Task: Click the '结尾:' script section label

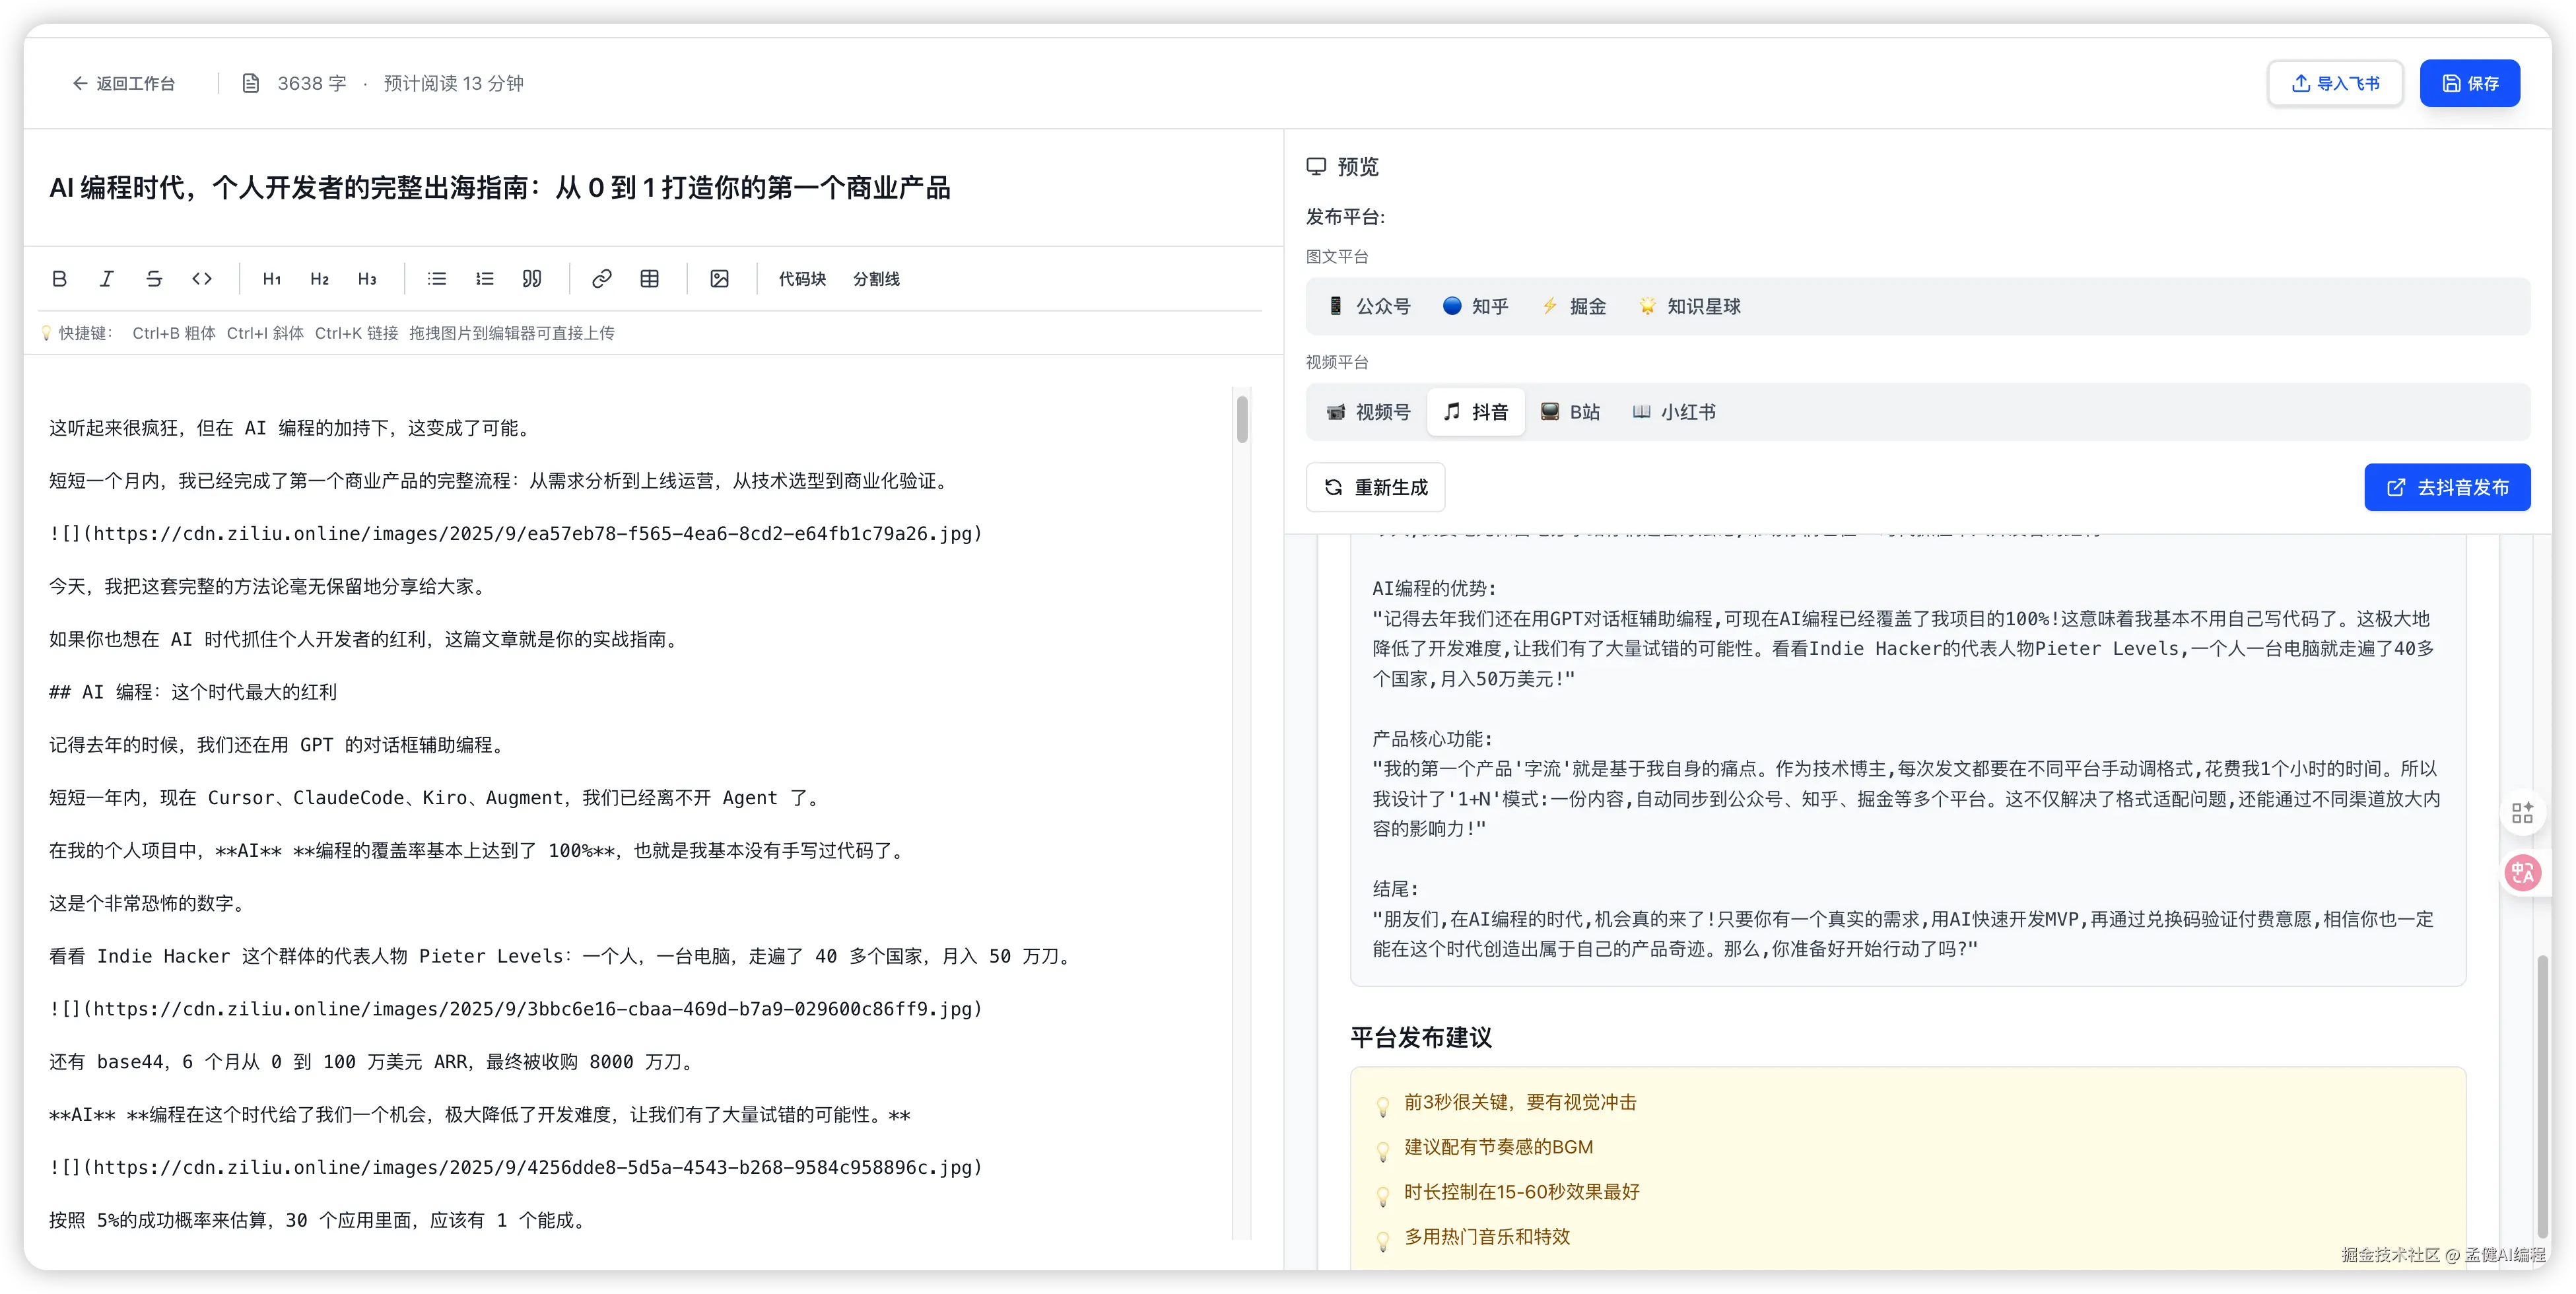Action: (x=1395, y=889)
